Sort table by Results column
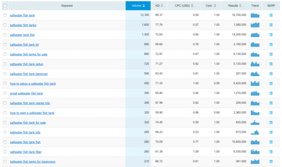Screen dimensions: 282x167 point(234,6)
